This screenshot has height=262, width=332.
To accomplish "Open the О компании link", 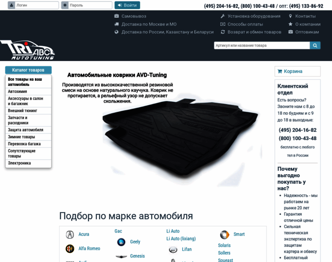I will 308,24.
